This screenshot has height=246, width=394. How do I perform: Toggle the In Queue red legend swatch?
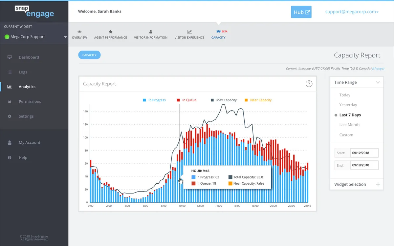(x=178, y=100)
